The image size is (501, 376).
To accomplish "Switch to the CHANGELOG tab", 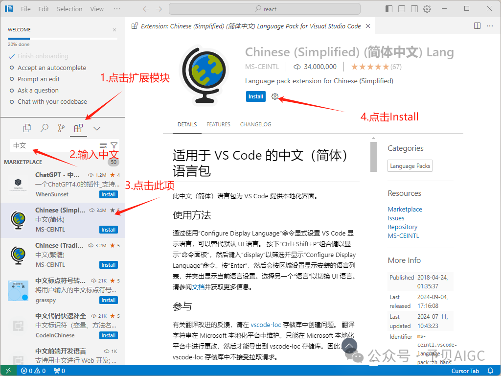I will (x=255, y=124).
